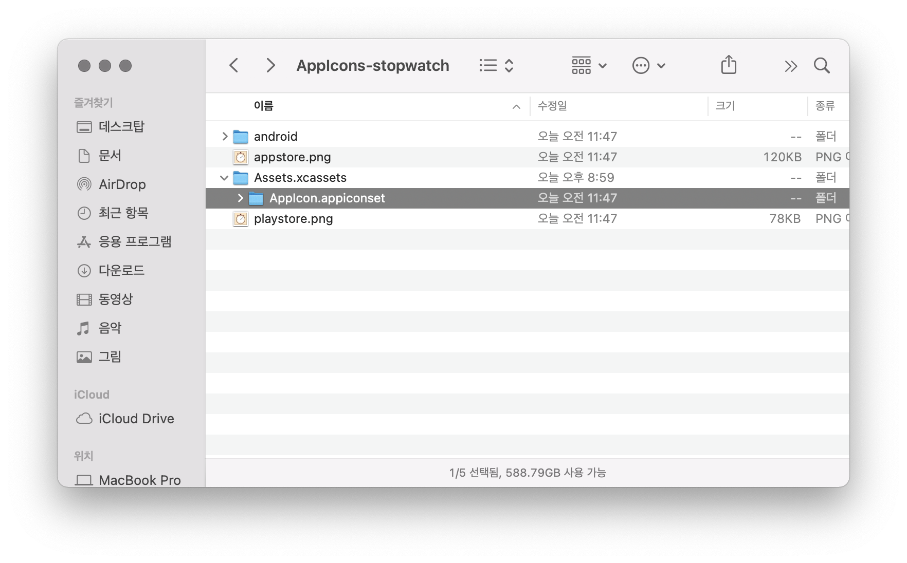The image size is (907, 563).
Task: Open the list view mode switcher
Action: tap(496, 66)
